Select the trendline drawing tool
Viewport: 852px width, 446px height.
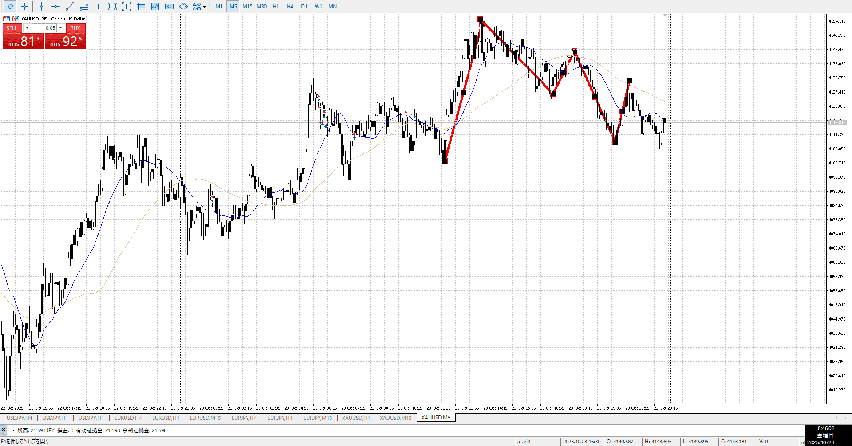point(70,6)
